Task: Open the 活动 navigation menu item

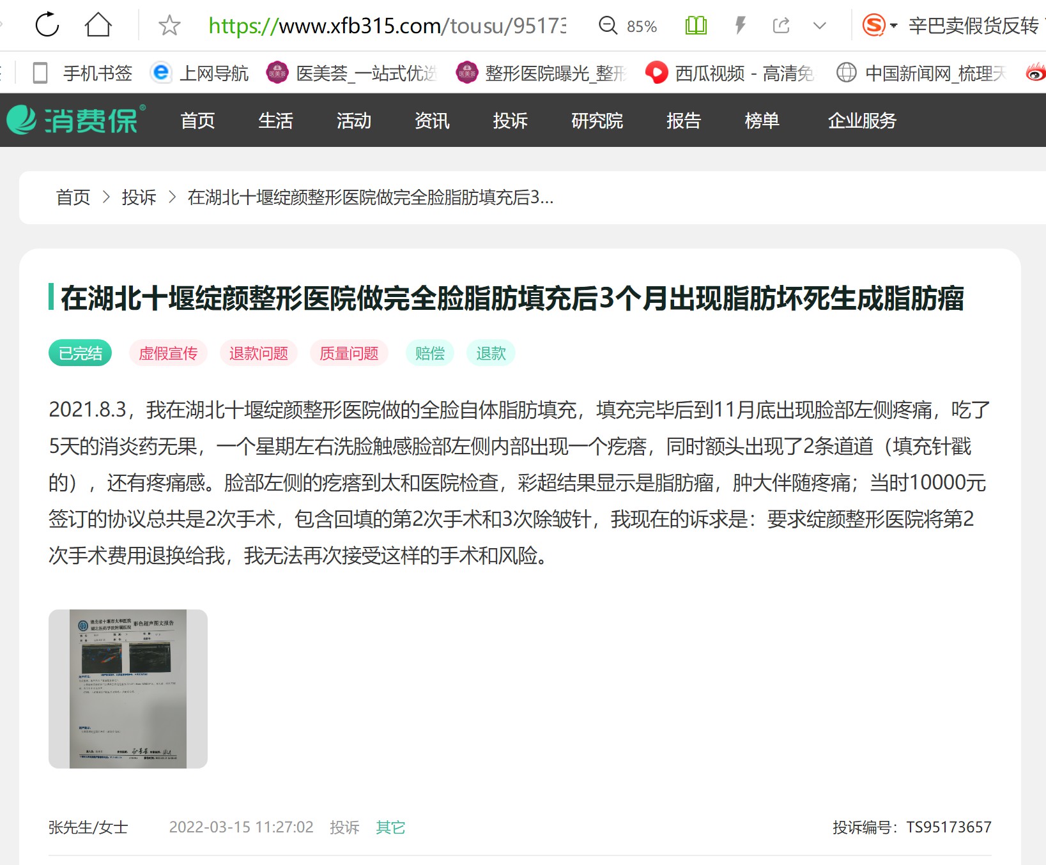Action: coord(354,121)
